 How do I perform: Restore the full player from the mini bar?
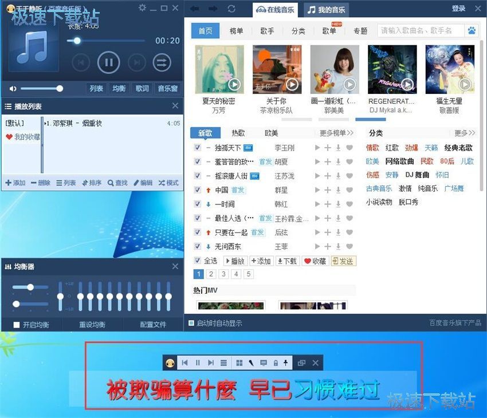coord(301,363)
